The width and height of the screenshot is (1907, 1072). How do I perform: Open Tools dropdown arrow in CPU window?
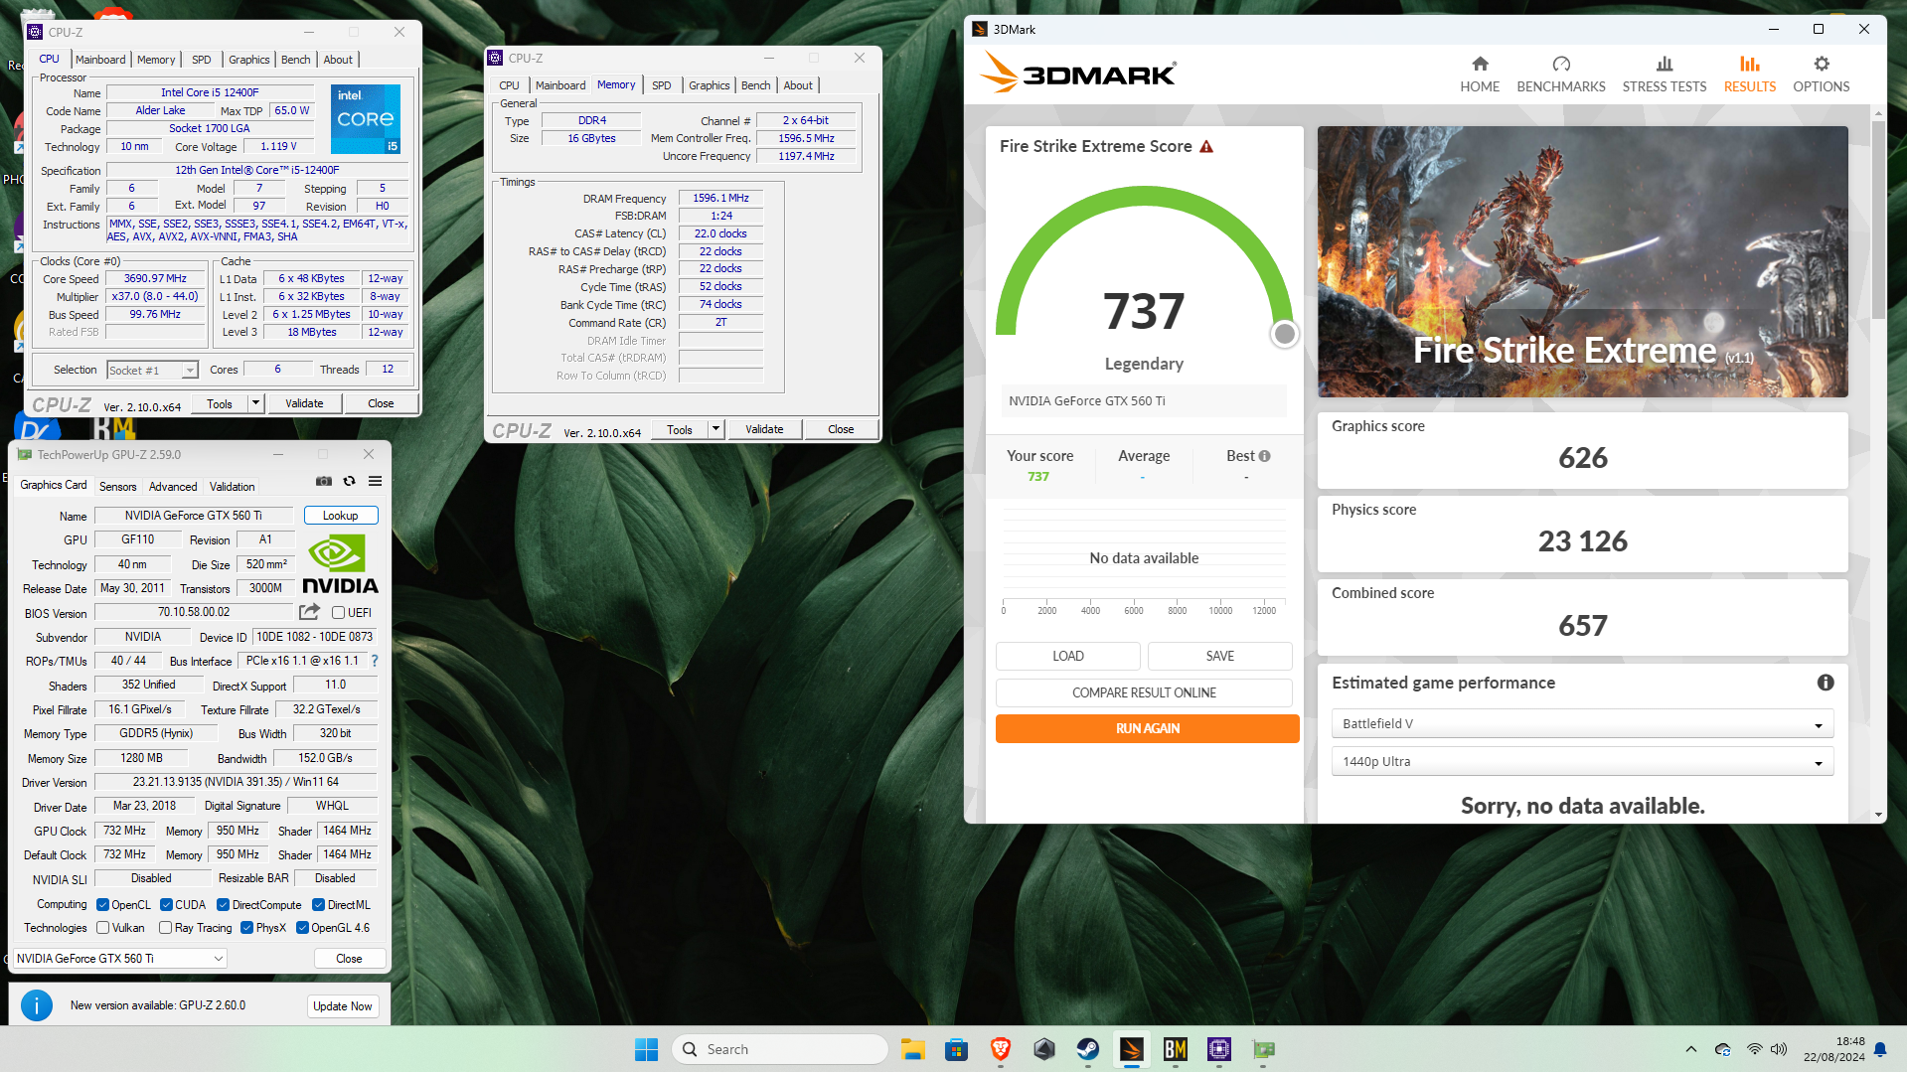(255, 403)
